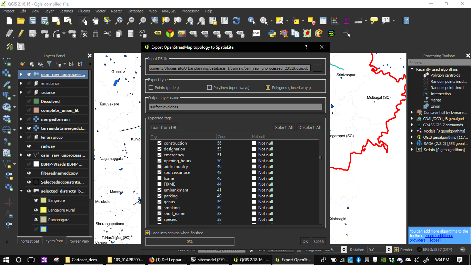471x265 pixels.
Task: Click the Map Tips speech bubble icon
Action: coord(374,21)
